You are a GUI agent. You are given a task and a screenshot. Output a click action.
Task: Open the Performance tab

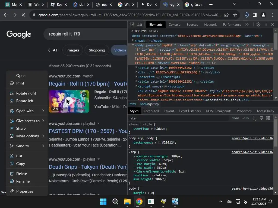point(232,25)
